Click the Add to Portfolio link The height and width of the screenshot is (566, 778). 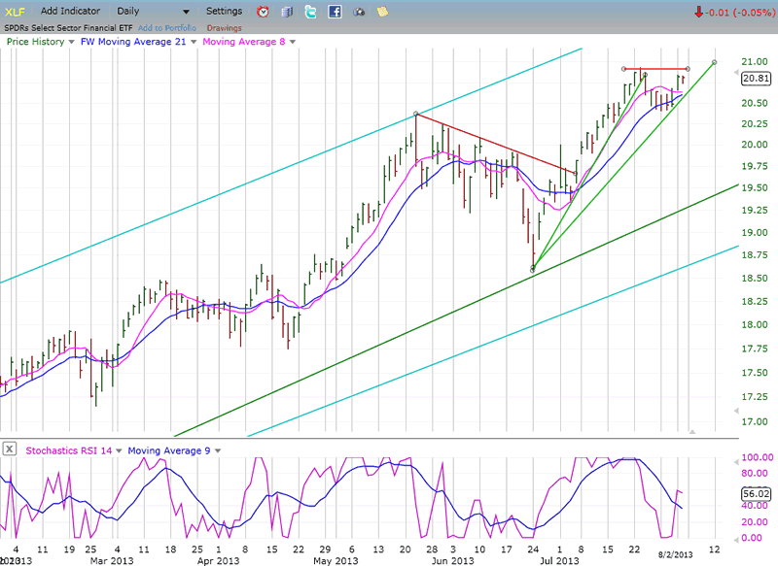[x=167, y=28]
